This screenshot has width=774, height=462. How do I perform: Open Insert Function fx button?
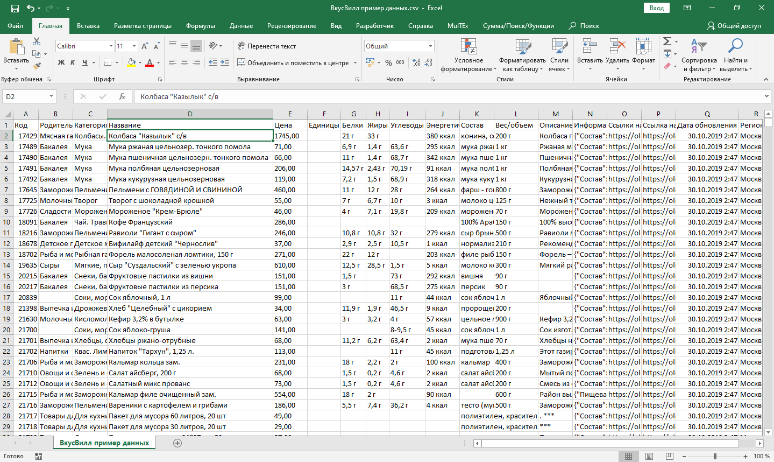tap(122, 96)
